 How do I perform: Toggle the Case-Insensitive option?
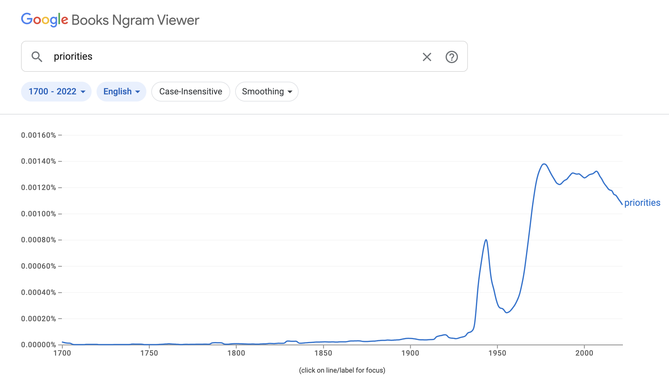pos(191,92)
